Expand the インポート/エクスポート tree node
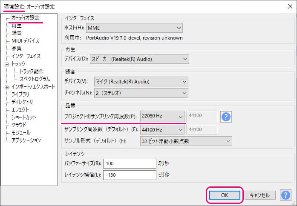 7,87
